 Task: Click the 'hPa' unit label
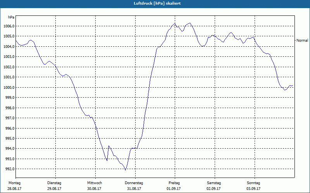click(x=11, y=17)
